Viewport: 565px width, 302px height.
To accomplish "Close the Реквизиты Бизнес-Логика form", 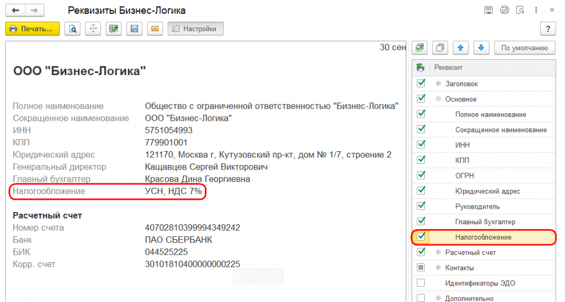I will coord(552,10).
